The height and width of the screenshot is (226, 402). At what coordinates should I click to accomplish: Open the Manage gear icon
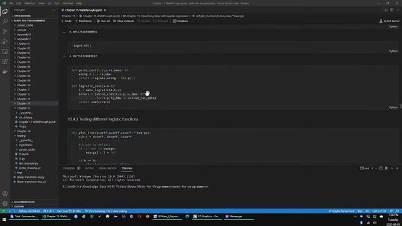pos(5,203)
